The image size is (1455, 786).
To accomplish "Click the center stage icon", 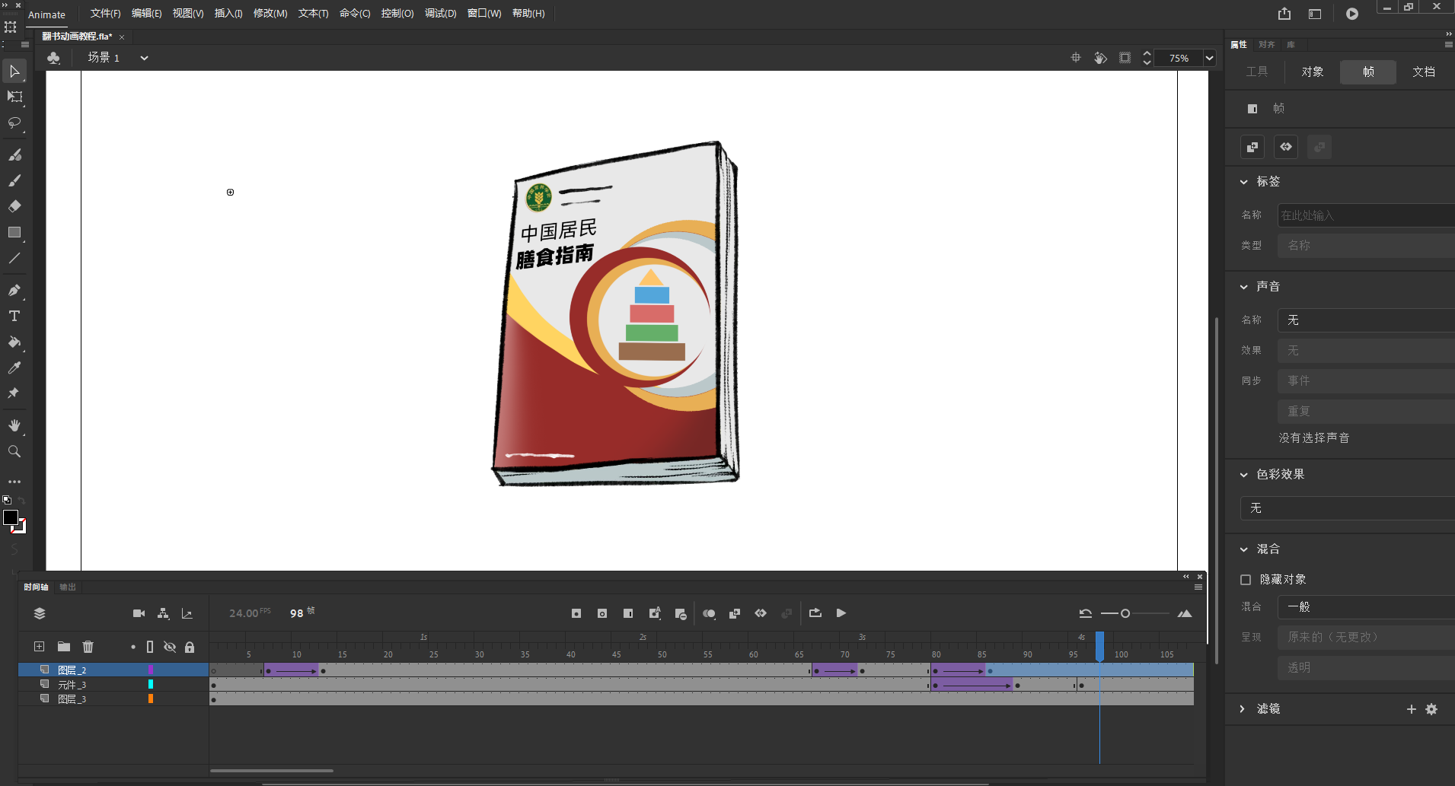I will pyautogui.click(x=1076, y=58).
